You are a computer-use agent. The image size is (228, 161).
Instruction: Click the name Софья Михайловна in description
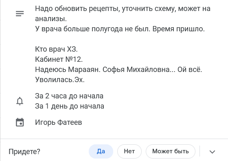(x=136, y=70)
